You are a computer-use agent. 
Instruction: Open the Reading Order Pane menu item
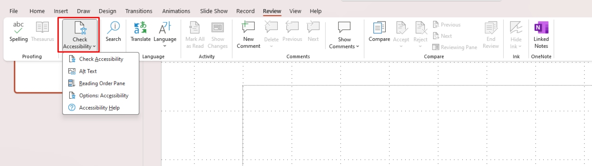click(101, 83)
